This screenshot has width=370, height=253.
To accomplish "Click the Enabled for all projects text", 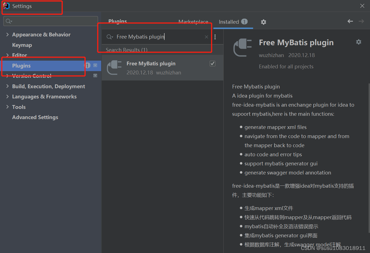I will click(x=286, y=66).
